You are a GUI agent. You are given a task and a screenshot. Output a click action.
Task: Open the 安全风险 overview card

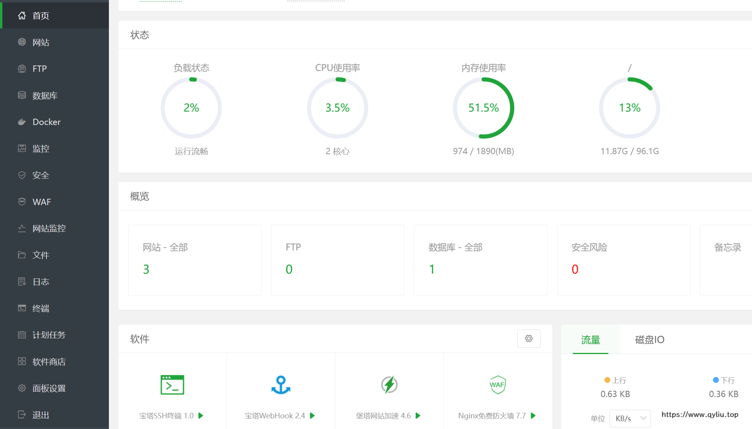623,260
